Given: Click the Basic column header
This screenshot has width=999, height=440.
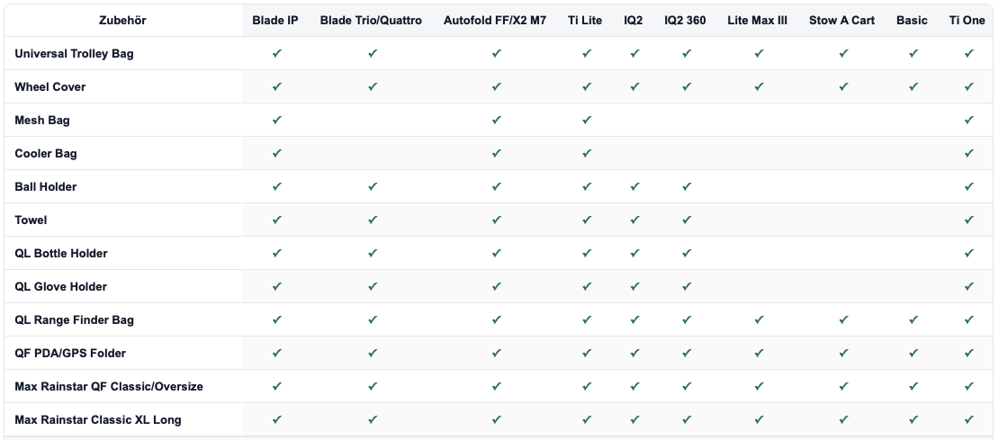Looking at the screenshot, I should pos(912,21).
